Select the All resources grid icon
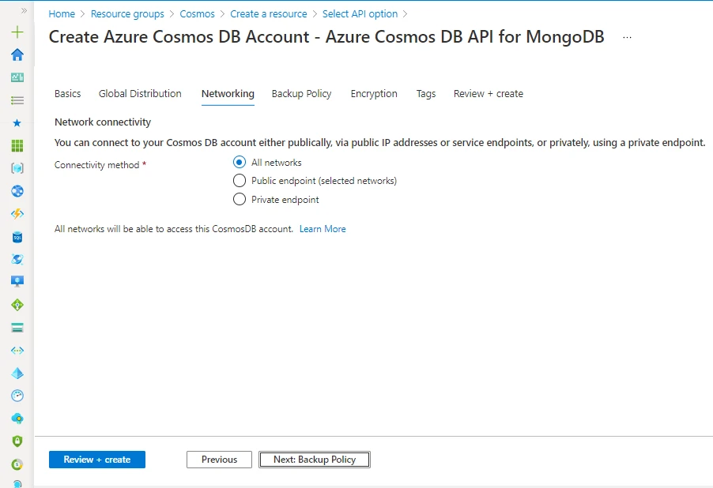713x488 pixels. point(16,145)
